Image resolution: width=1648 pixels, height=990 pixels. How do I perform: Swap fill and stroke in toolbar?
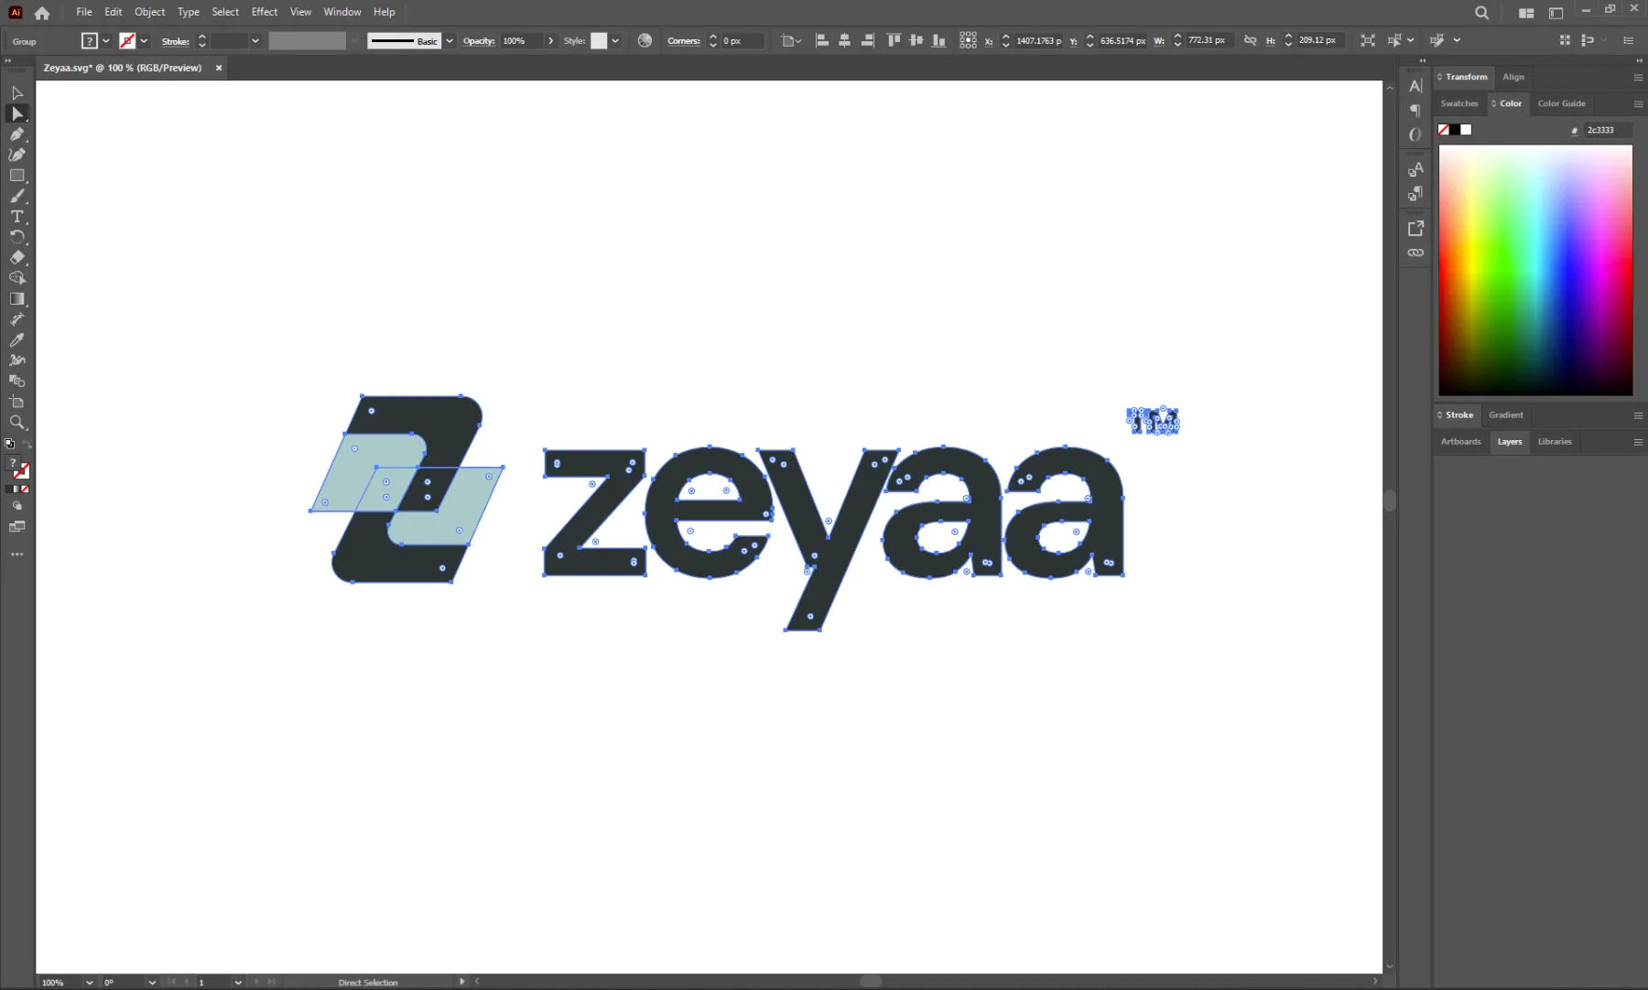pyautogui.click(x=27, y=444)
